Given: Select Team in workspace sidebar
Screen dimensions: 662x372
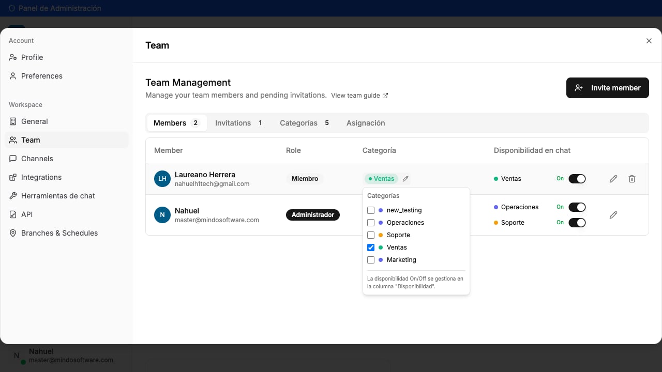Looking at the screenshot, I should 67,140.
